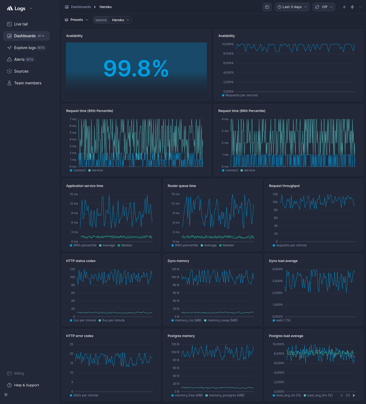
Task: Click the lightning bolt icon
Action: (x=352, y=7)
